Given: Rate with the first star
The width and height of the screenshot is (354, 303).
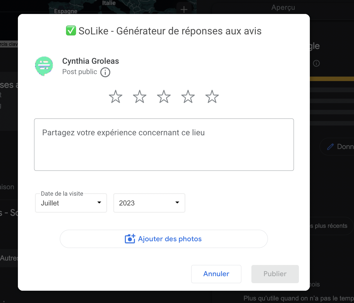Looking at the screenshot, I should (115, 97).
